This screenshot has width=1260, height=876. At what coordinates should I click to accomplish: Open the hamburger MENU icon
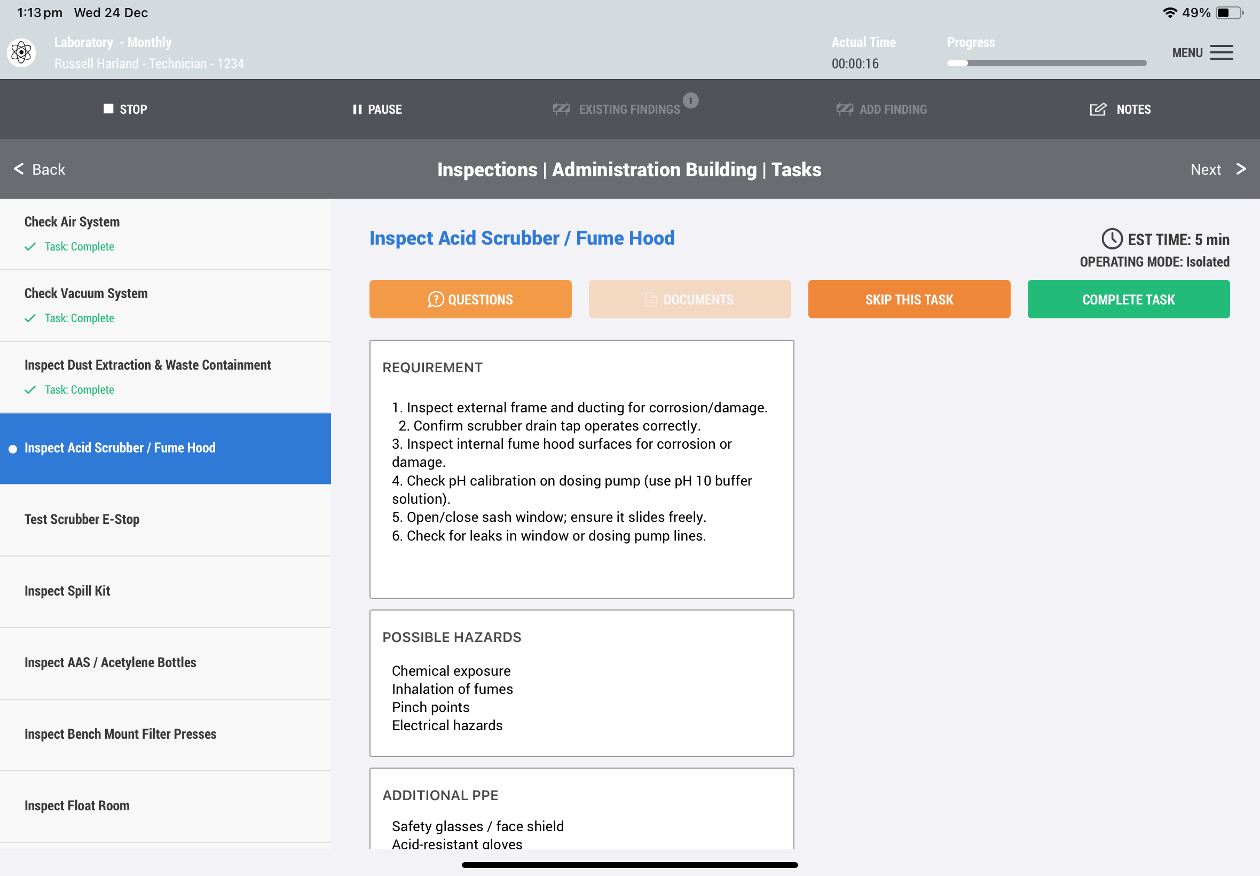(1221, 53)
